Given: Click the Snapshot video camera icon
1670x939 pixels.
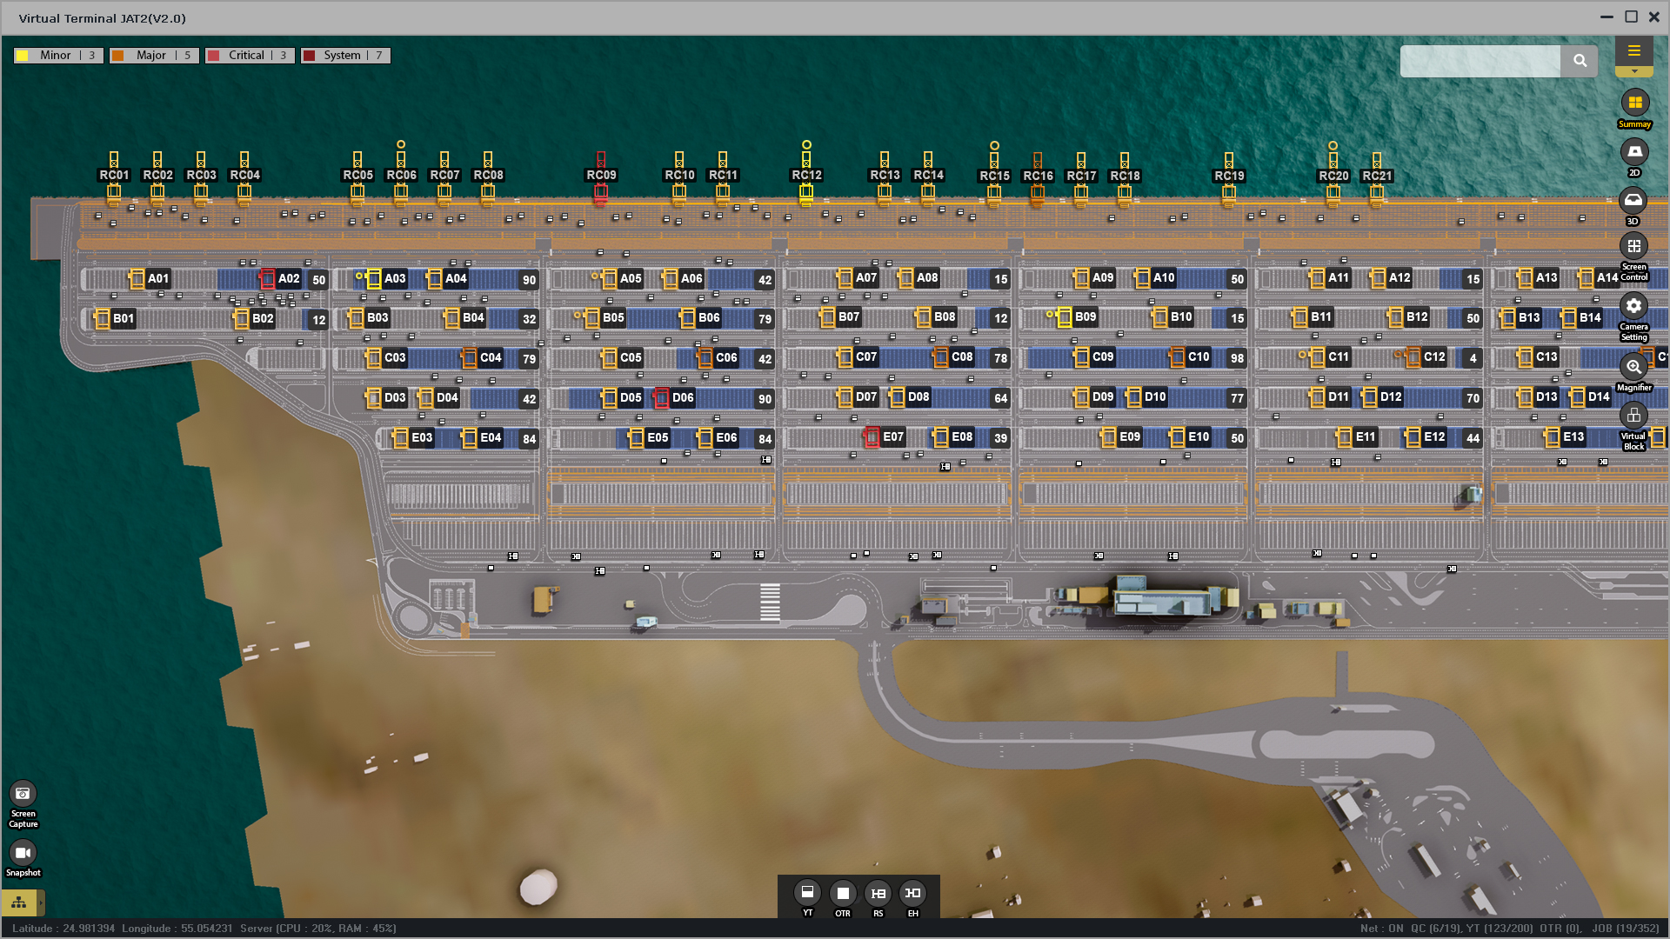Looking at the screenshot, I should click(x=23, y=853).
